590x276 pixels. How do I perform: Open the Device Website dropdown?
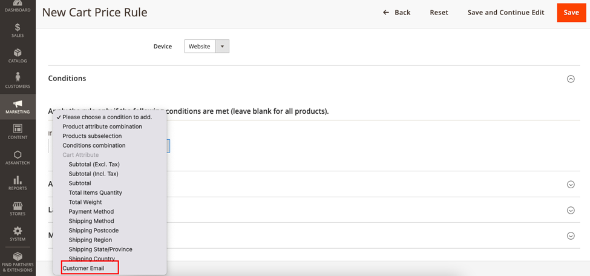[206, 46]
